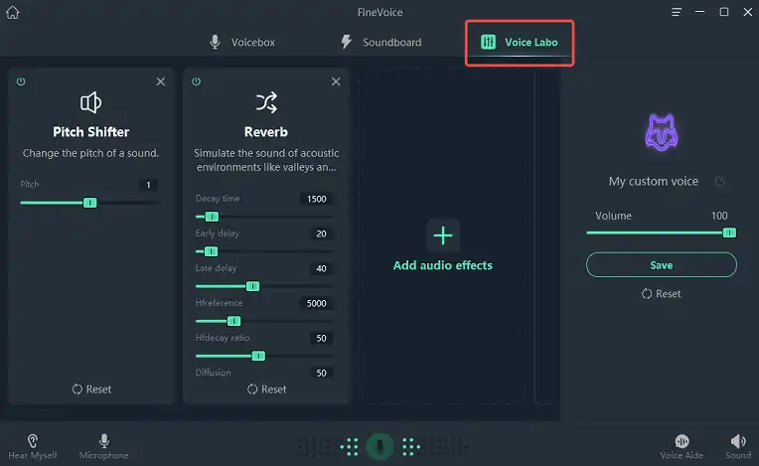Click the plus icon to add effects
The width and height of the screenshot is (759, 466).
(443, 235)
